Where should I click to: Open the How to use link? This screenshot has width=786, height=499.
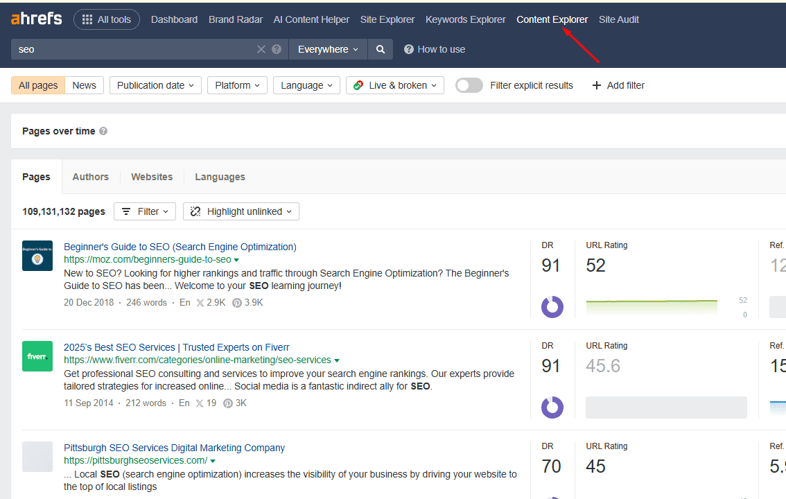pyautogui.click(x=435, y=49)
